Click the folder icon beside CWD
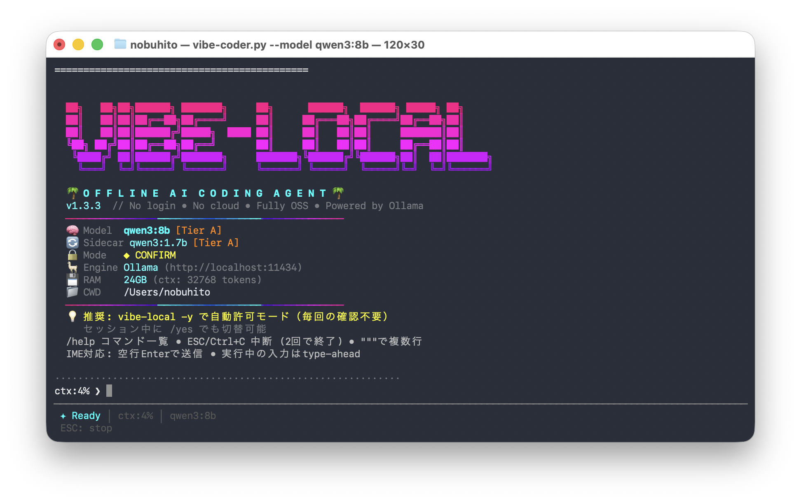The image size is (801, 503). pos(73,292)
